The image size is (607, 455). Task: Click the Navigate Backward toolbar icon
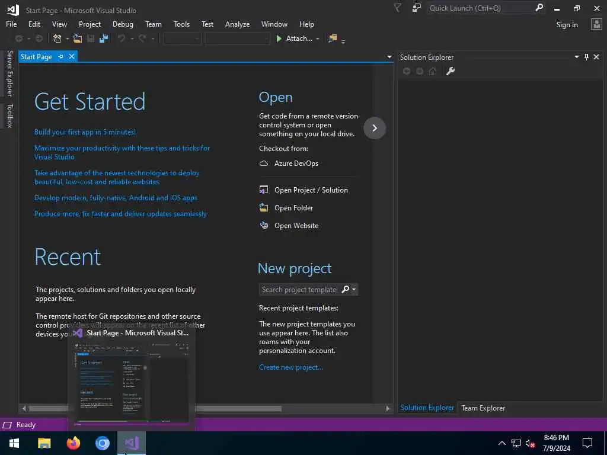18,39
